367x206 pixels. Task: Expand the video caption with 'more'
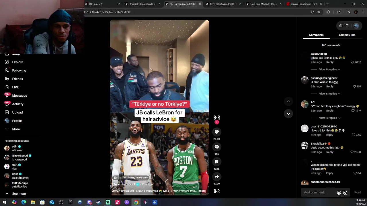coord(202,191)
